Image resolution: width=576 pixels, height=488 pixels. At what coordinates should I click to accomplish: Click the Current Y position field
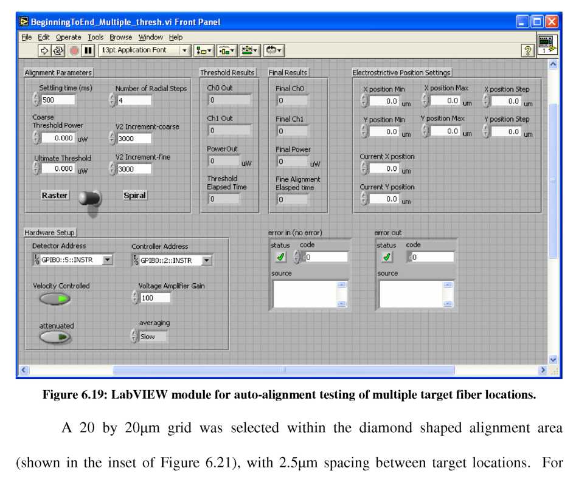pyautogui.click(x=384, y=199)
